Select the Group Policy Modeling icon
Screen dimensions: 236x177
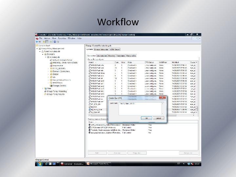[45, 91]
